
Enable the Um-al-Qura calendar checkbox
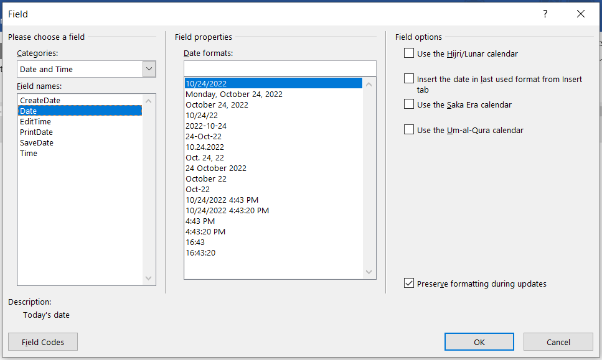pos(409,130)
